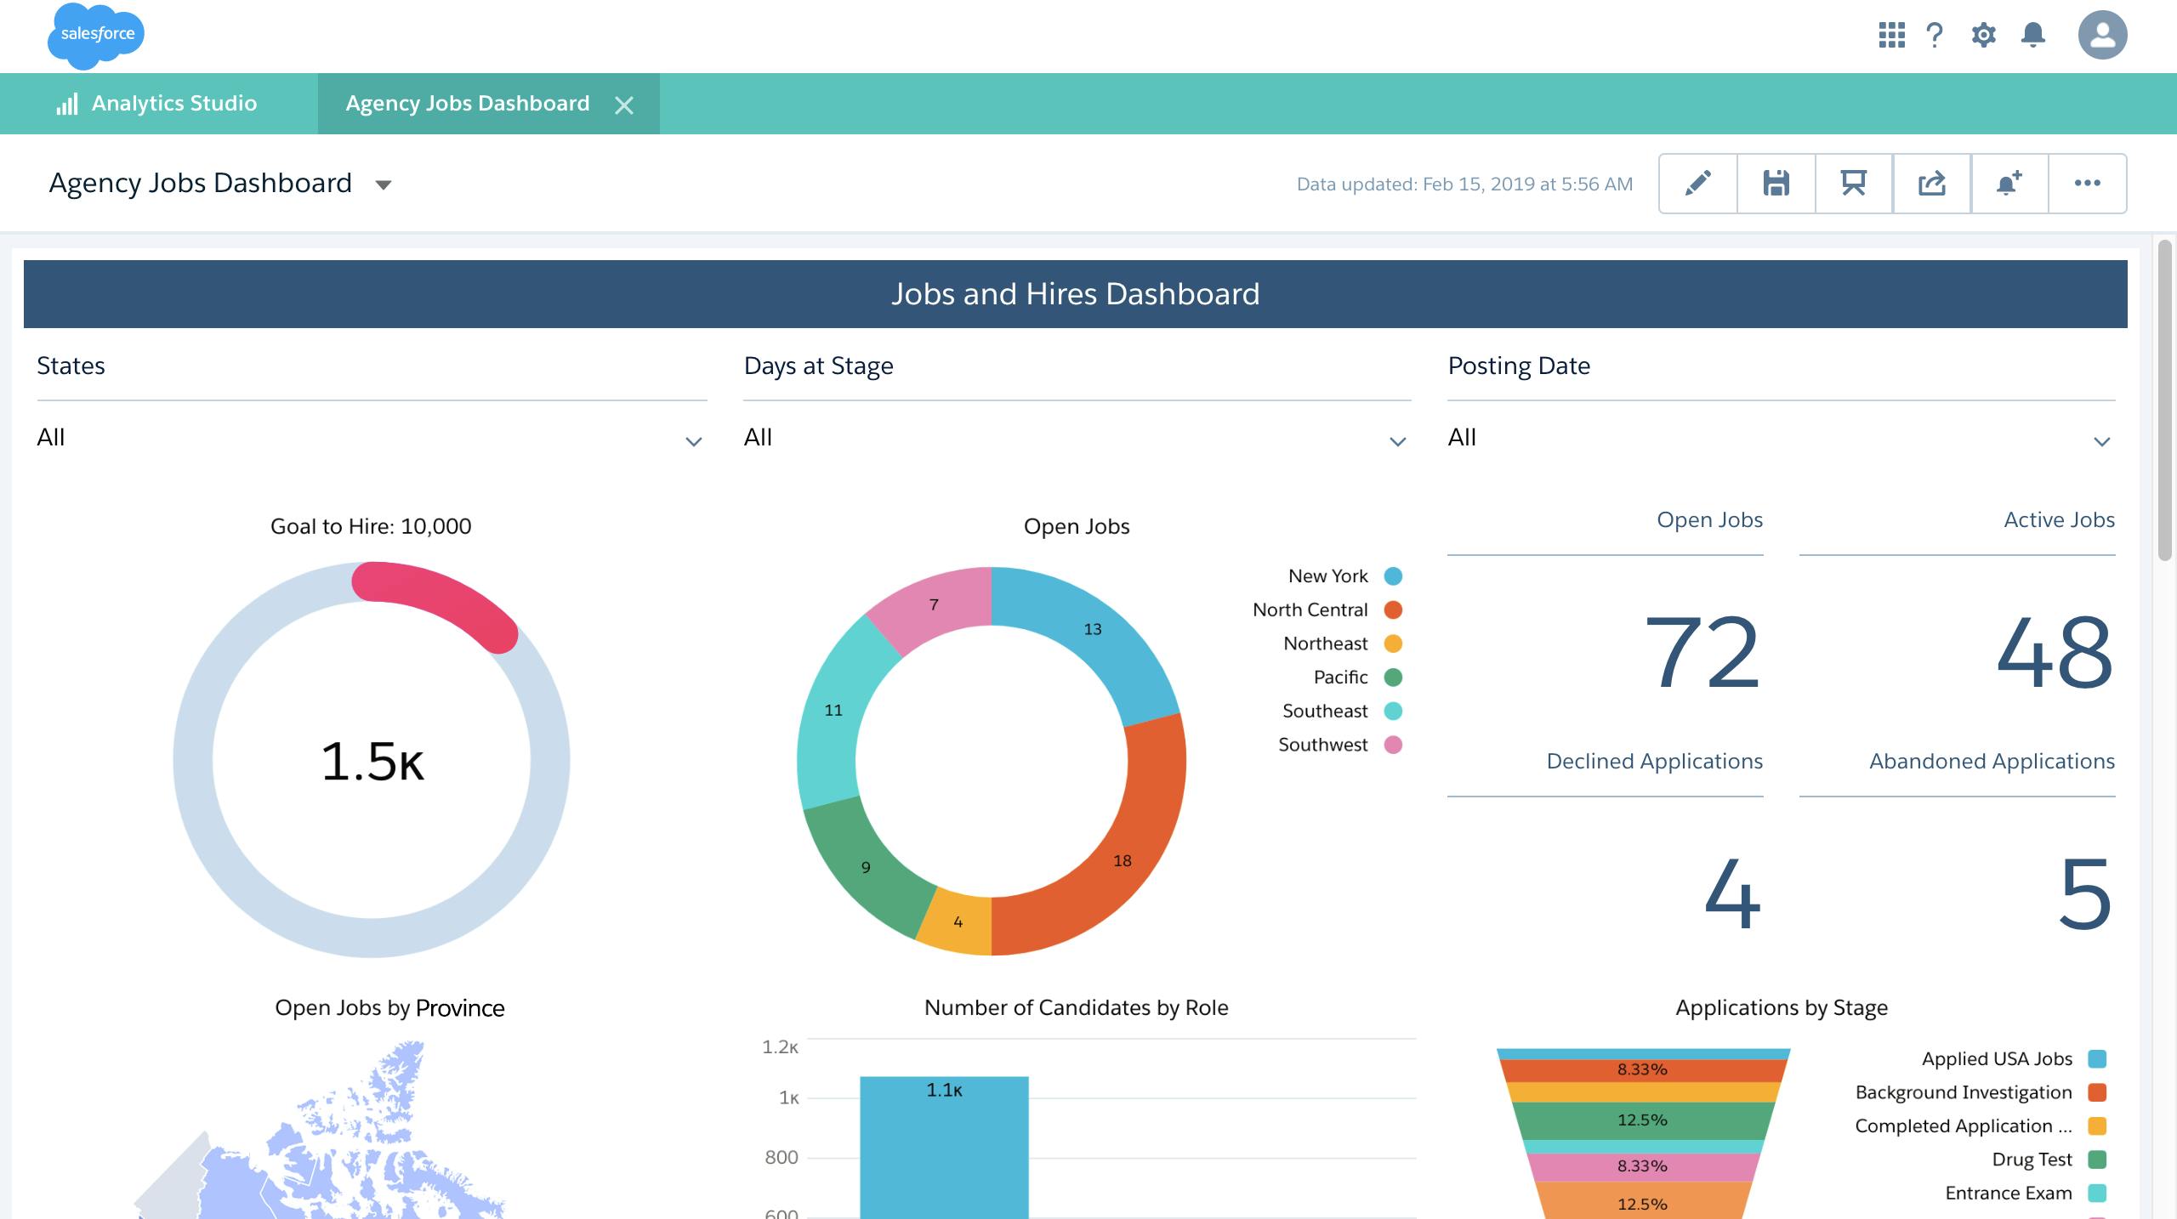
Task: Click the Entrance Exam legend entry
Action: (x=2026, y=1193)
